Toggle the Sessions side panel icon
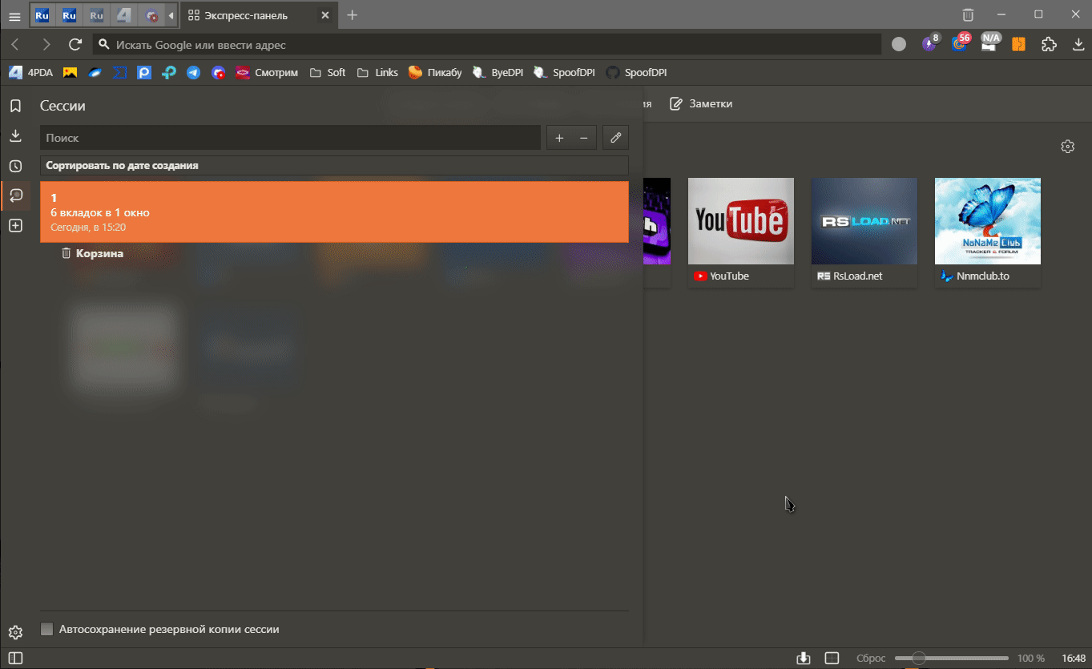1092x669 pixels. [15, 195]
